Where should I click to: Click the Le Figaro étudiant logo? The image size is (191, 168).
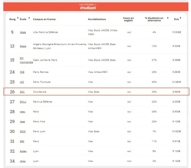coord(88,6)
